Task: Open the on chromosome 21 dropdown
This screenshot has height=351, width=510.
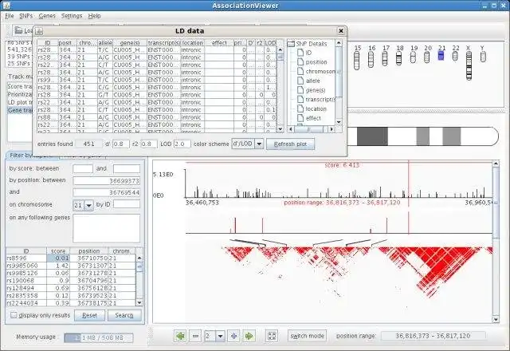Action: click(88, 206)
